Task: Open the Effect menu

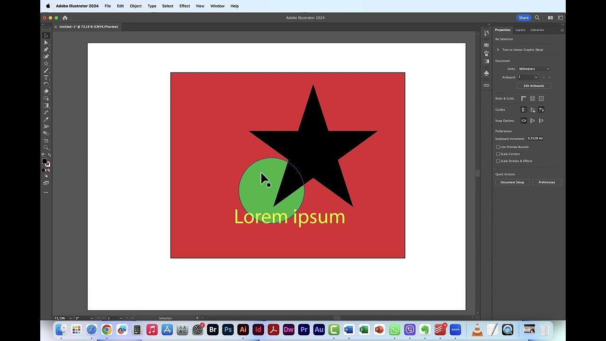Action: point(184,6)
